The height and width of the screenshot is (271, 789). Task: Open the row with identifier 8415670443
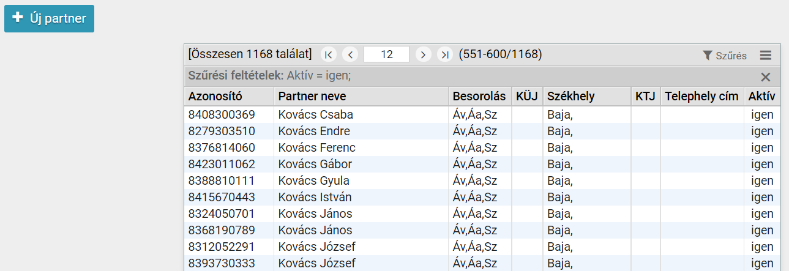(x=222, y=197)
